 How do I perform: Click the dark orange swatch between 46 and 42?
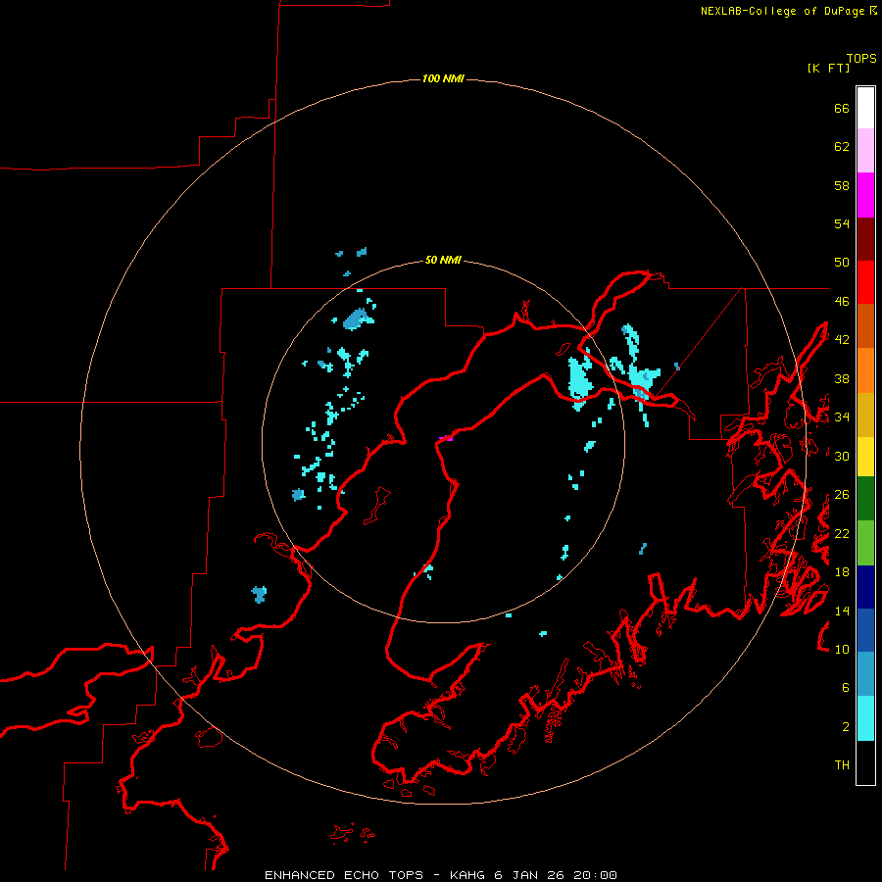tap(865, 325)
